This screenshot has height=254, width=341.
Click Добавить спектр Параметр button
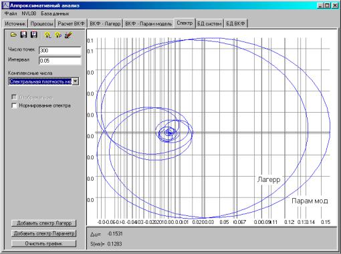click(44, 233)
